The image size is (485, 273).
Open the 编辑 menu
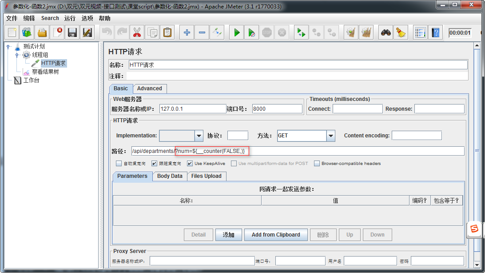[x=29, y=18]
